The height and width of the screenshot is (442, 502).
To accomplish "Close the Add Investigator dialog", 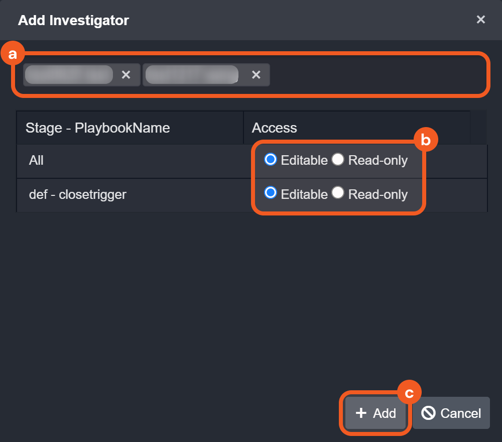I will pos(480,20).
